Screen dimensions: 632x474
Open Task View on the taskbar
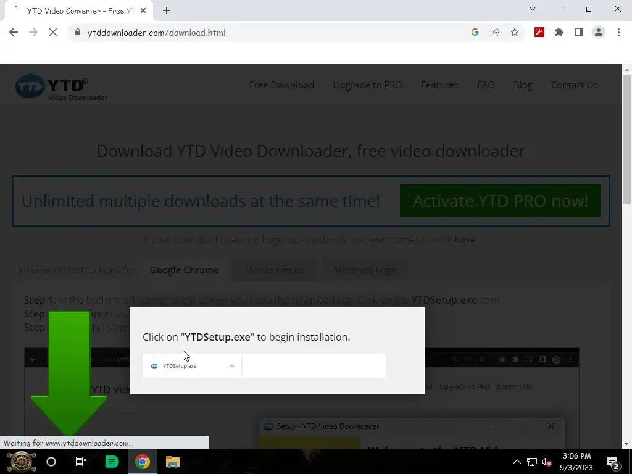(81, 462)
